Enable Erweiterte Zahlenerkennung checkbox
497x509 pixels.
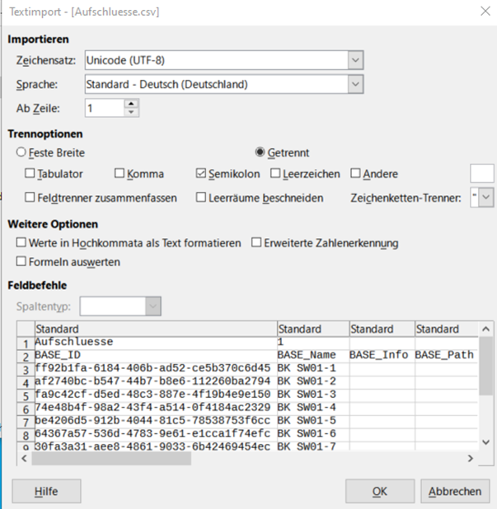[256, 242]
